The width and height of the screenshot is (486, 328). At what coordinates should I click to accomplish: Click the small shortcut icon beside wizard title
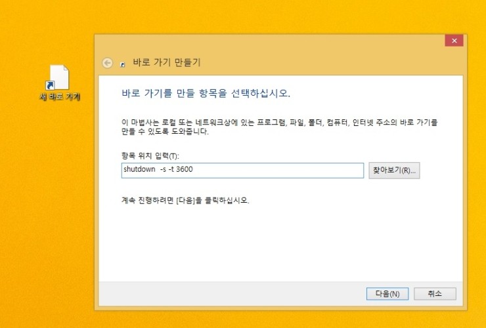(123, 64)
